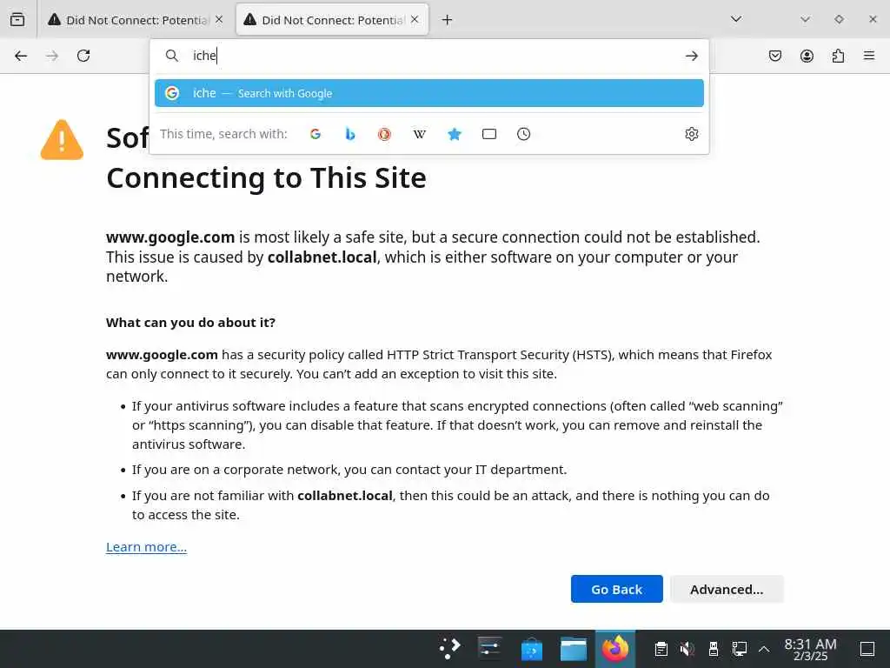890x668 pixels.
Task: Open the Firefox View icon
Action: point(17,19)
